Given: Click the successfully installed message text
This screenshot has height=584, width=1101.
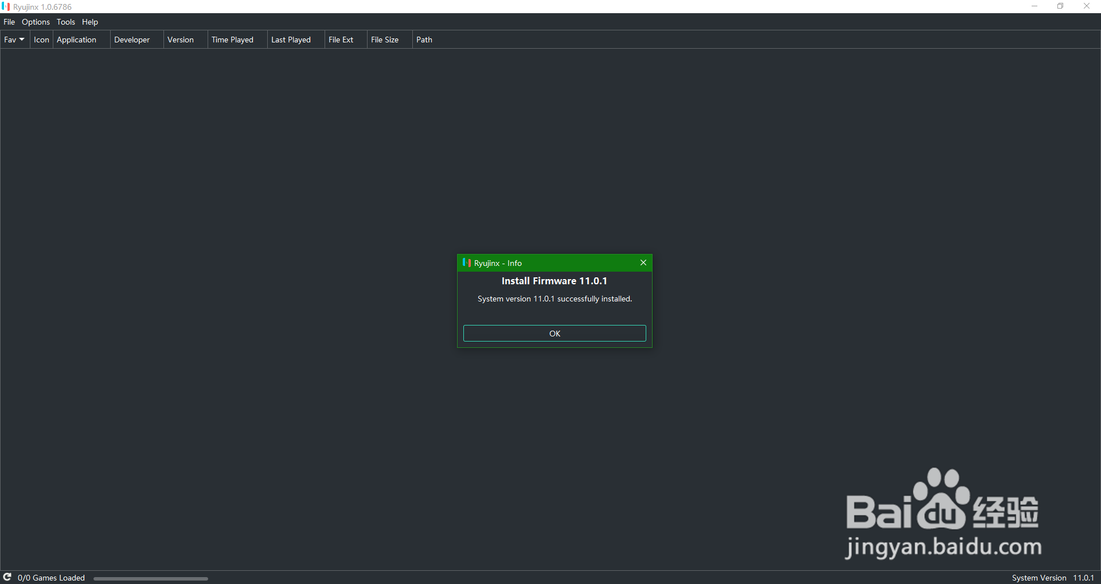Looking at the screenshot, I should 555,299.
